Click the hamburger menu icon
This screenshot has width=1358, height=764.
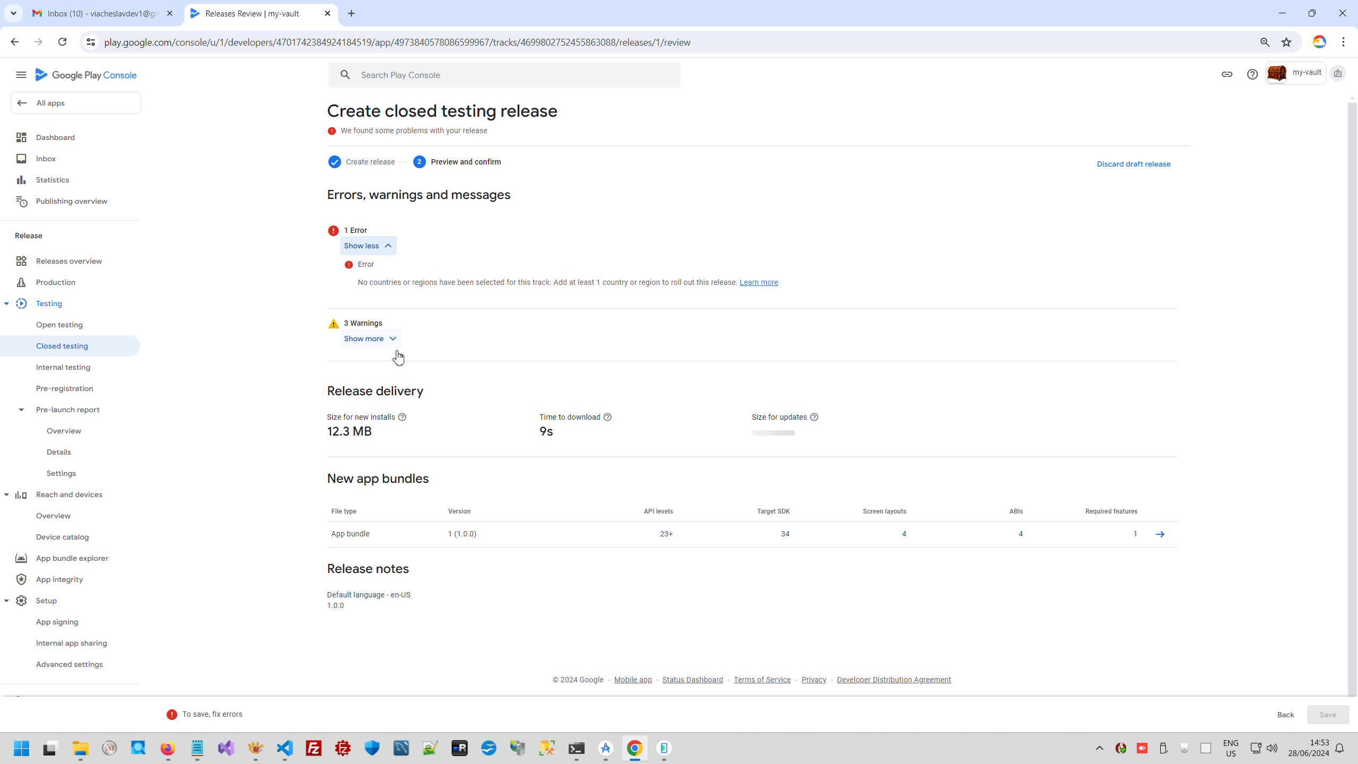[x=21, y=75]
